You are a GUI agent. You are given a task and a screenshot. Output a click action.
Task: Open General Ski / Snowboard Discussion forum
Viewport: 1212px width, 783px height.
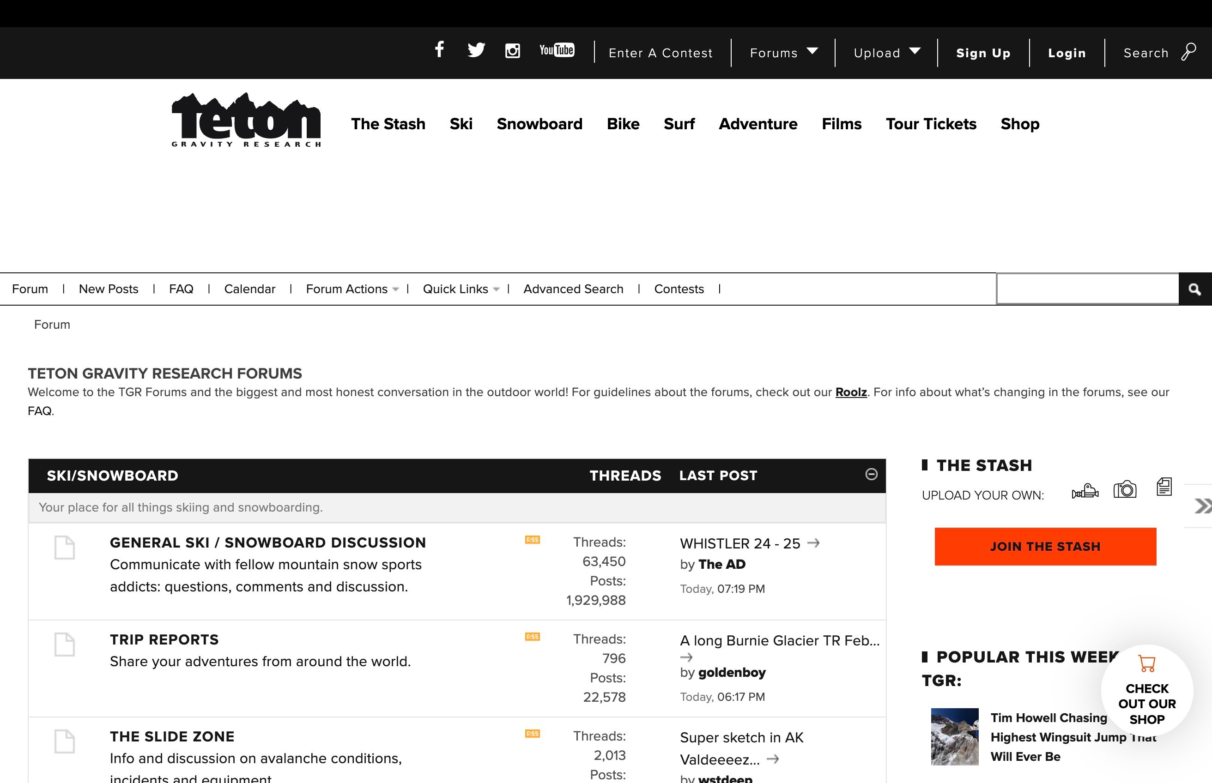(x=268, y=542)
